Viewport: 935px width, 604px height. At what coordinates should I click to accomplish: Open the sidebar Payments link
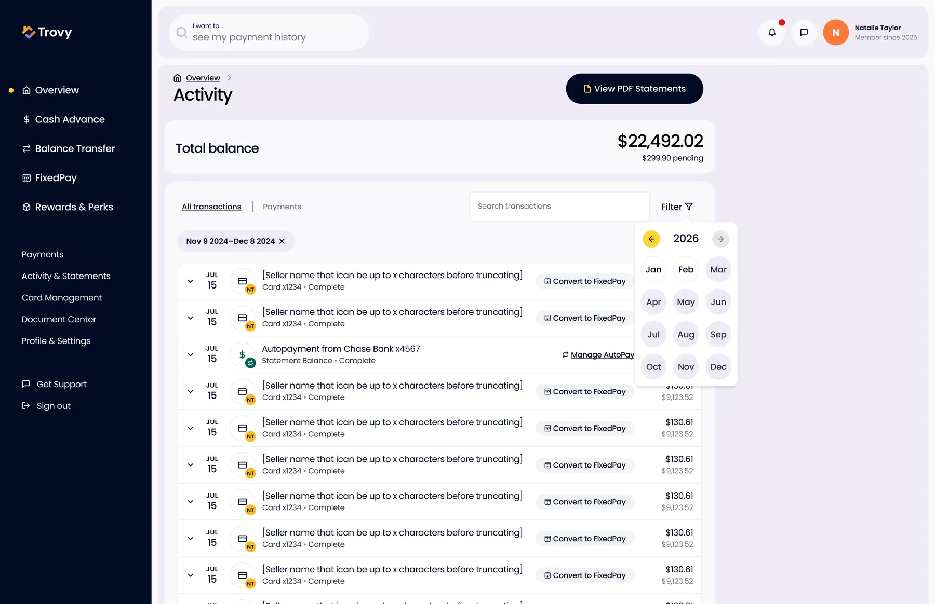pos(43,255)
